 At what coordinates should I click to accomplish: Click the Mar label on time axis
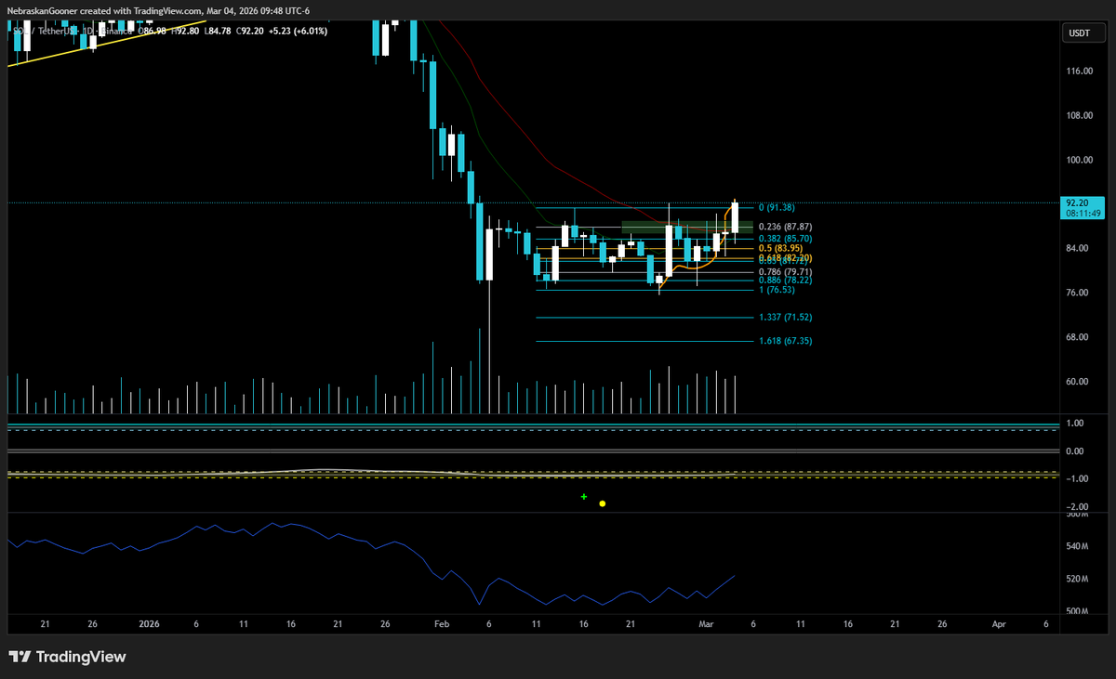pyautogui.click(x=705, y=626)
